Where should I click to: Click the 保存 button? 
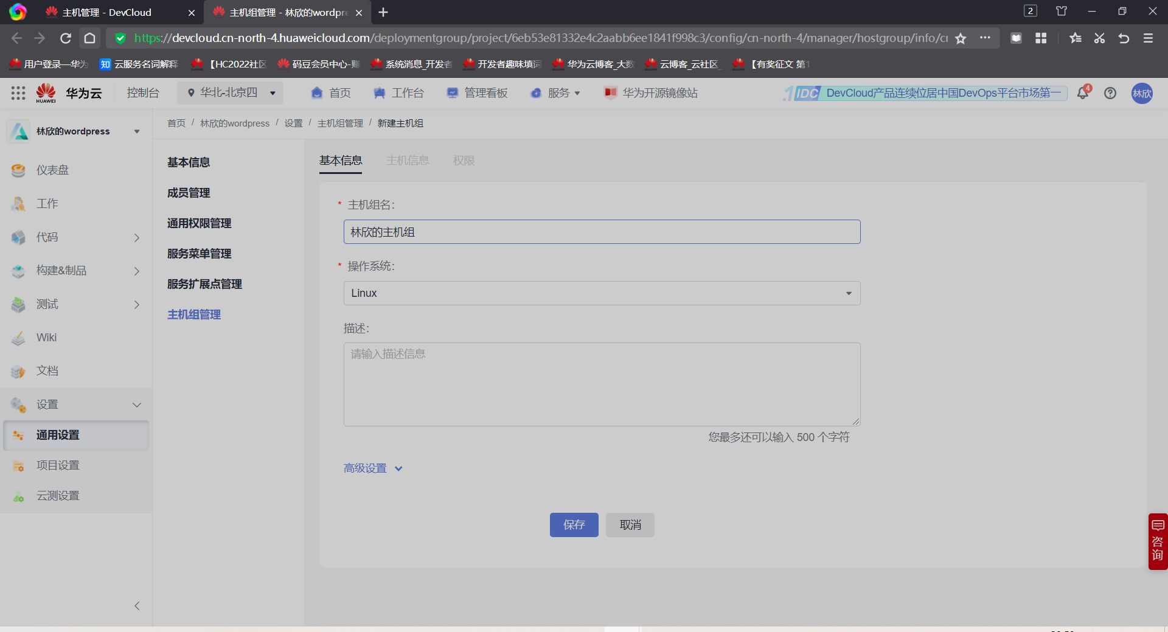(574, 525)
